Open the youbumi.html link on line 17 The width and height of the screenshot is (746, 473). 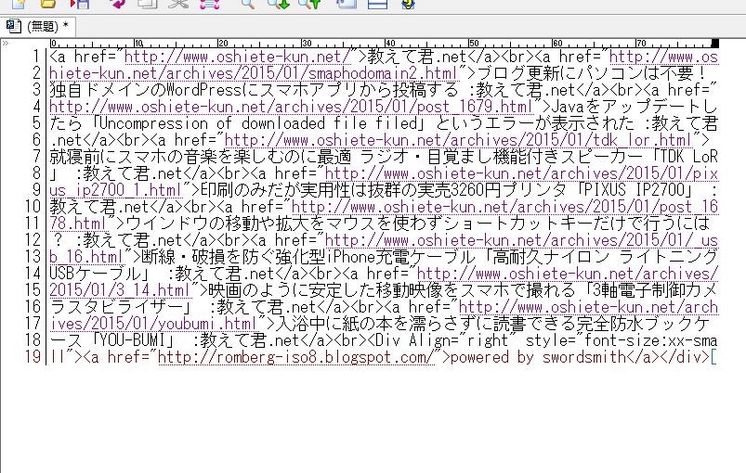(153, 324)
